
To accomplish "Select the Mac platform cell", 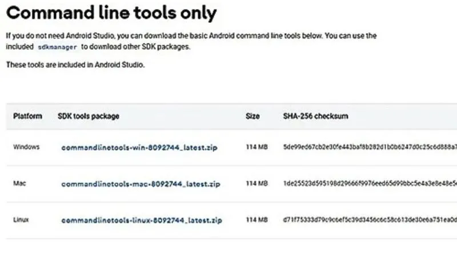I will pyautogui.click(x=19, y=183).
